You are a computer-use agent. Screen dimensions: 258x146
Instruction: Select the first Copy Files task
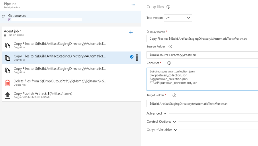(71, 45)
